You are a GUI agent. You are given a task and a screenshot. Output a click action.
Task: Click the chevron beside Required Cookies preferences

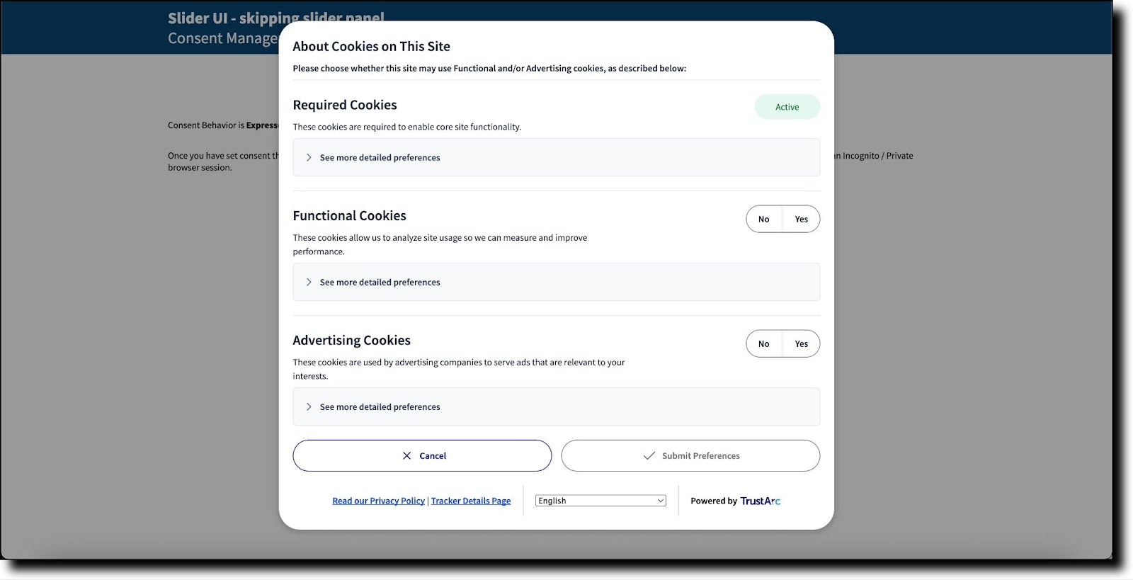[309, 157]
